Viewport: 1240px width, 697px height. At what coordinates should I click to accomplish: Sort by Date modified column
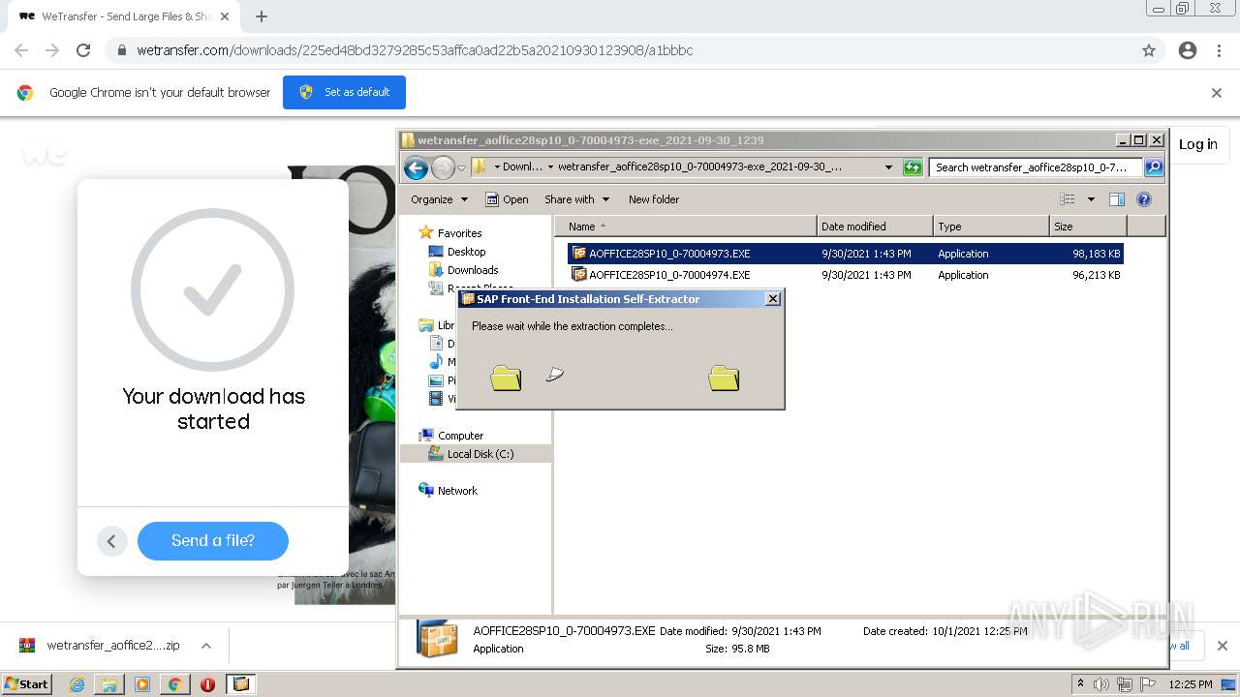876,227
